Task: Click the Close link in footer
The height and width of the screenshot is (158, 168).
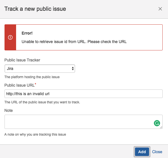Action: tap(157, 152)
